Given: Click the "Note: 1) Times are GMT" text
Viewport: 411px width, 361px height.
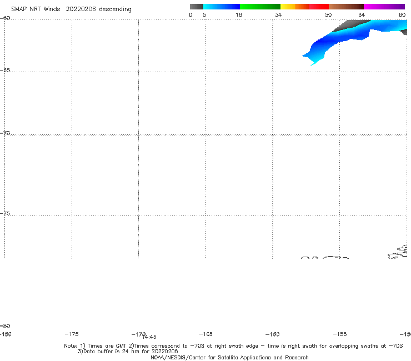Looking at the screenshot, I should (x=96, y=346).
